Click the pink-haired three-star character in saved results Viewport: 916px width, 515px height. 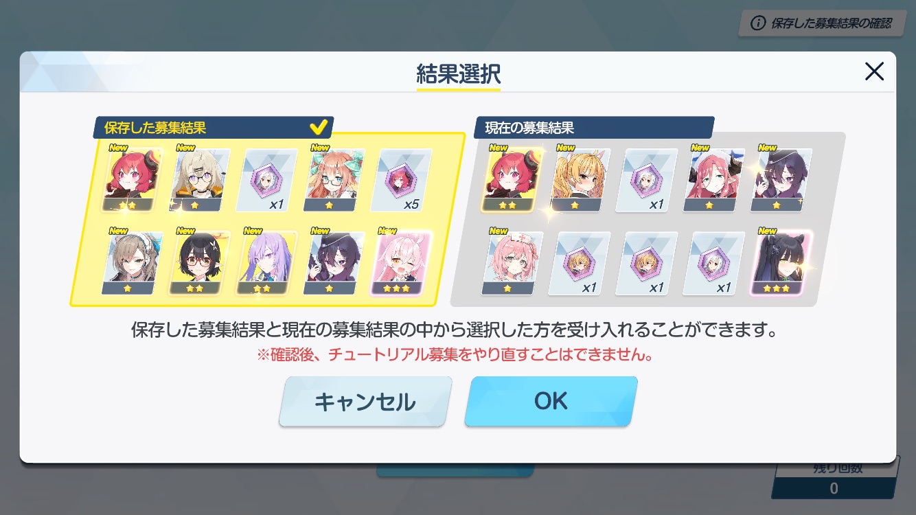pyautogui.click(x=402, y=263)
